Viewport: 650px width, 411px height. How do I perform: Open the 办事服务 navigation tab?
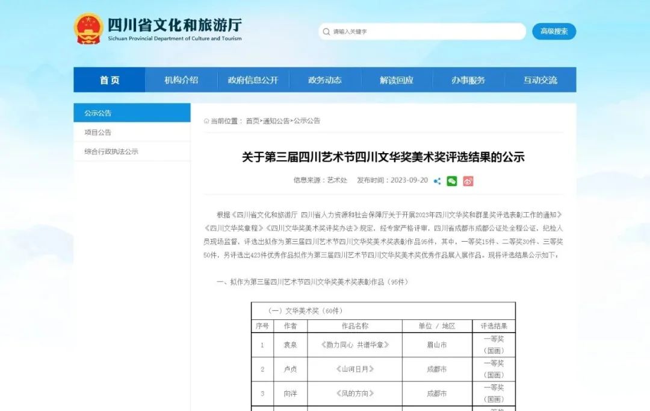click(x=468, y=80)
